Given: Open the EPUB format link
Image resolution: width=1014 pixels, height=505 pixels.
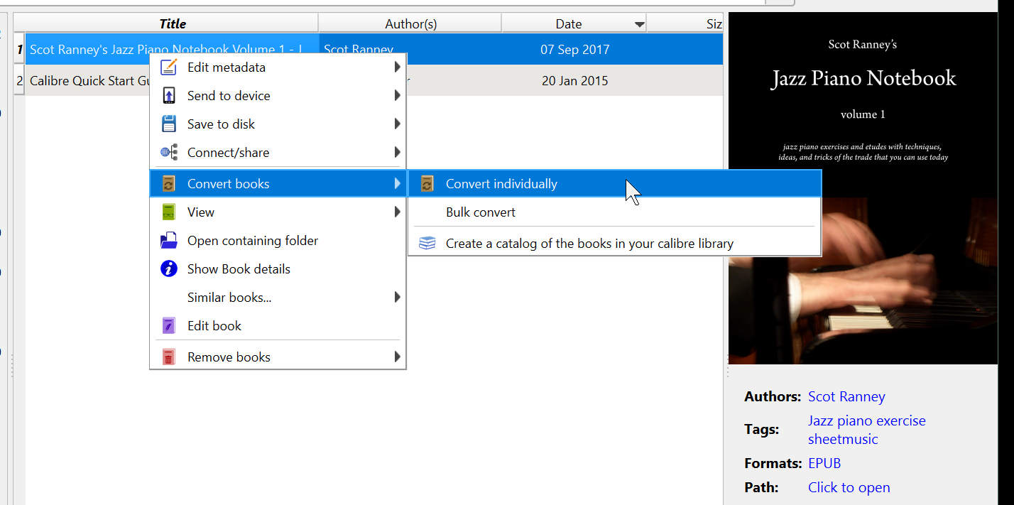Looking at the screenshot, I should 824,464.
